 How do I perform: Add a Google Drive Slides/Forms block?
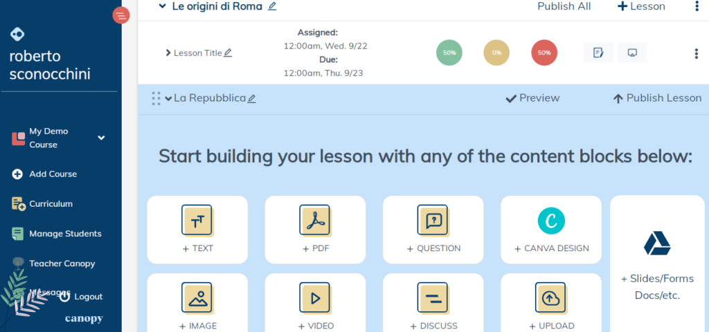point(656,263)
